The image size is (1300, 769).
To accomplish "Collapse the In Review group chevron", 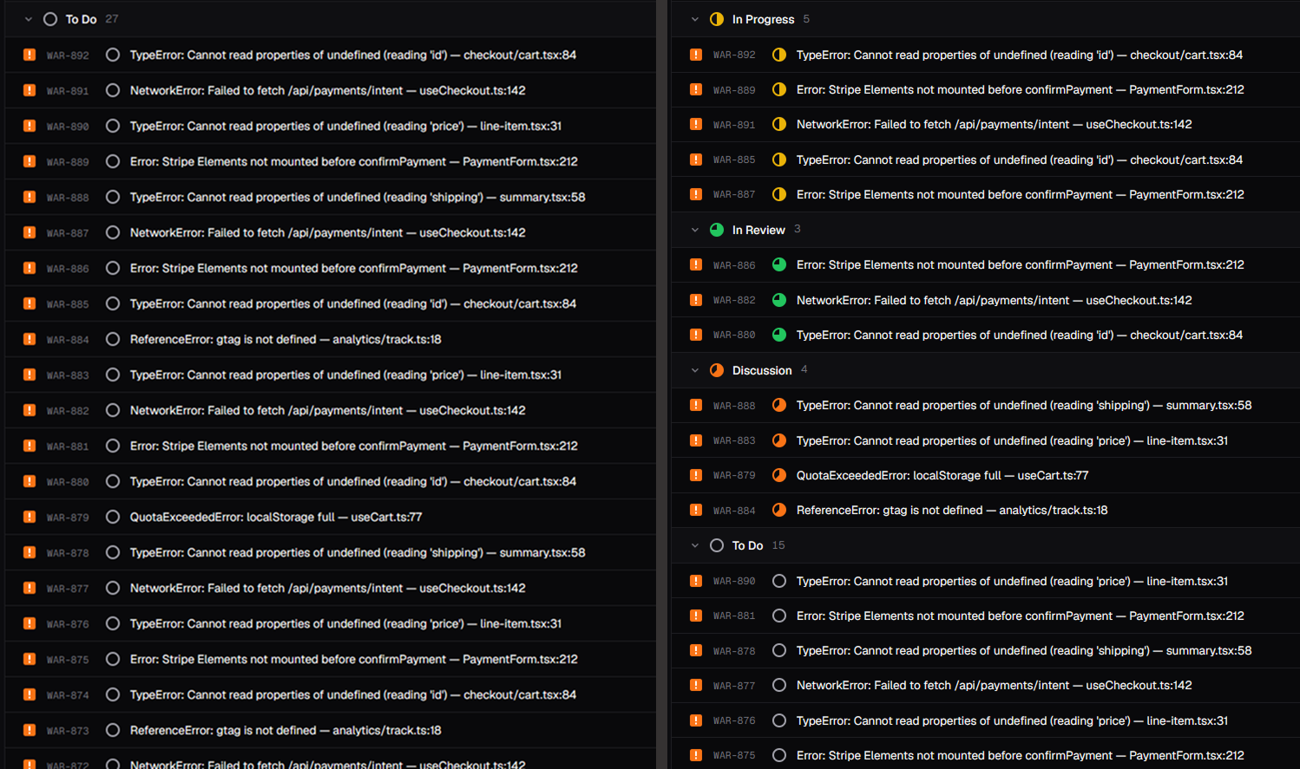I will 694,230.
